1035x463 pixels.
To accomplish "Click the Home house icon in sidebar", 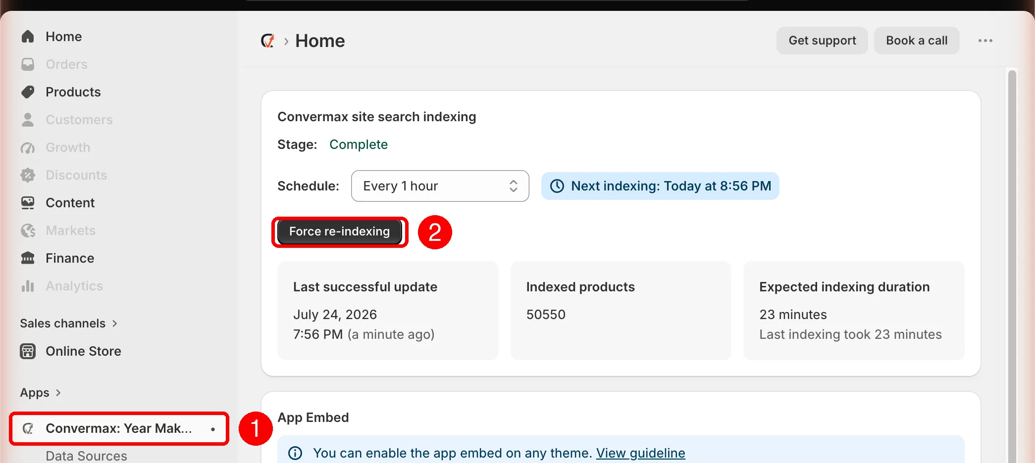I will tap(28, 37).
